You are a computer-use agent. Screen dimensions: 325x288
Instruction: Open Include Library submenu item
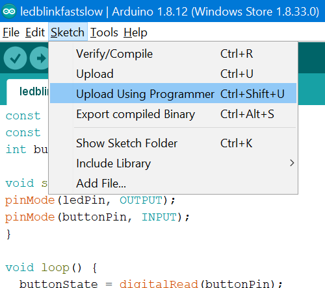pos(173,163)
